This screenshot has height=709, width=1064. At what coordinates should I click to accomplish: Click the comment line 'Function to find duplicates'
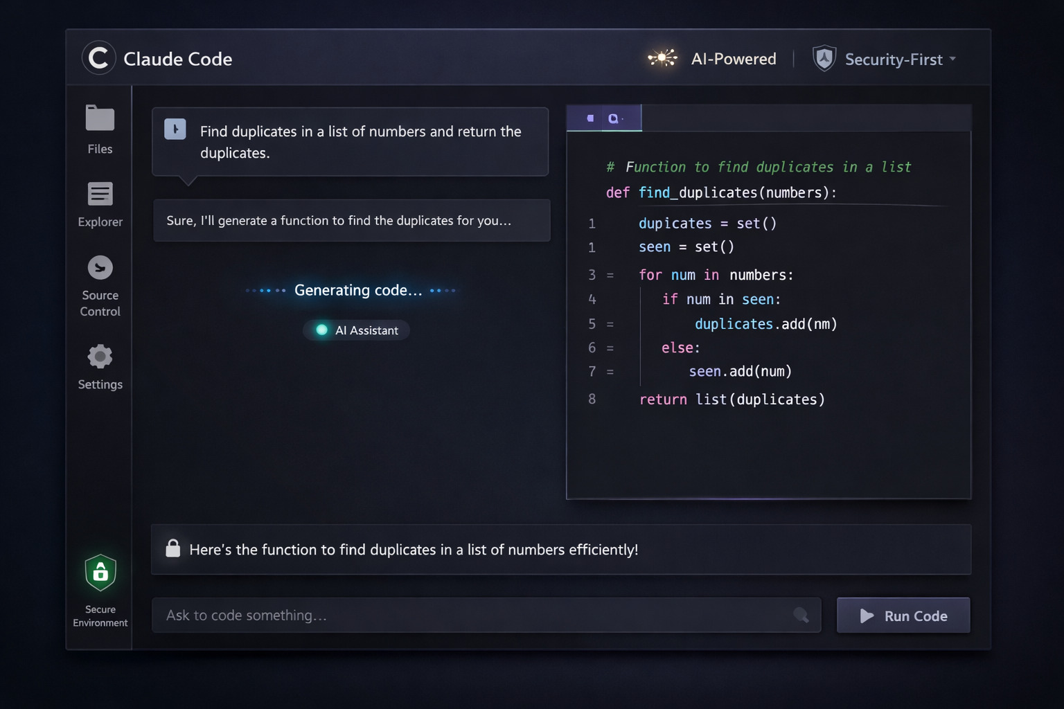coord(759,167)
